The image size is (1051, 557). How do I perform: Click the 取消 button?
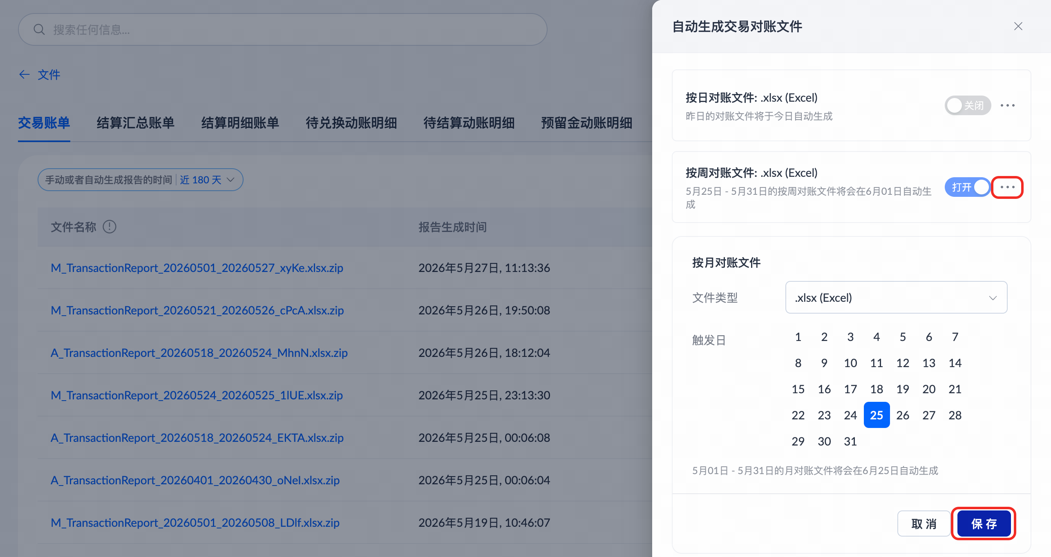point(924,524)
